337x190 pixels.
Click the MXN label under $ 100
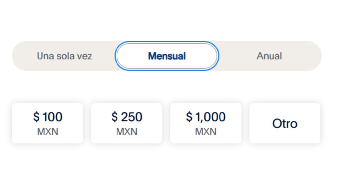click(x=47, y=132)
